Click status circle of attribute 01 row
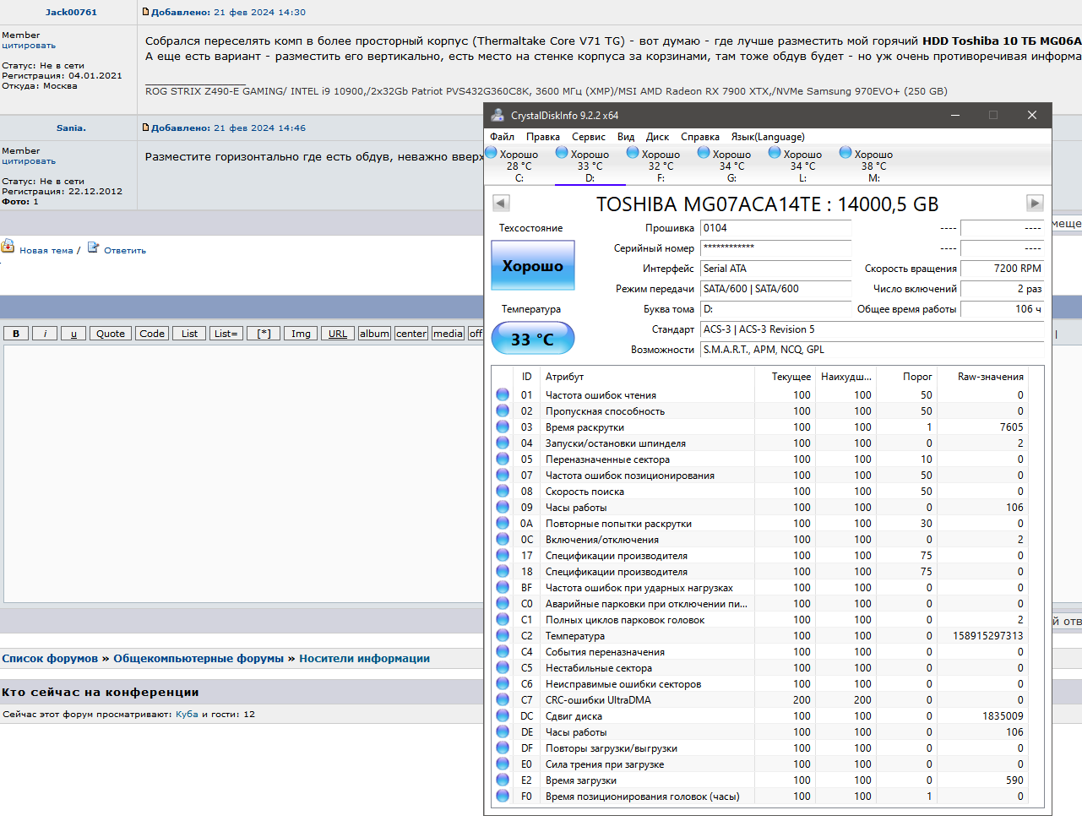This screenshot has height=821, width=1082. pos(503,394)
